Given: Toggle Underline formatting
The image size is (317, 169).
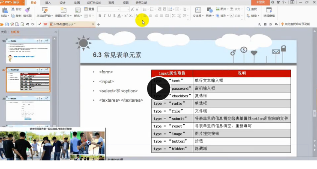Looking at the screenshot, I should coord(109,16).
